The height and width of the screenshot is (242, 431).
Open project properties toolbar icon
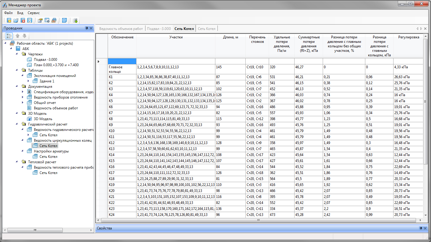point(40,20)
